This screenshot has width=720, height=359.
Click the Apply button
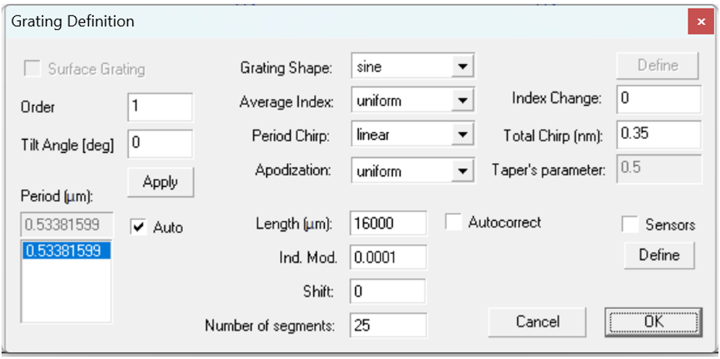point(161,182)
